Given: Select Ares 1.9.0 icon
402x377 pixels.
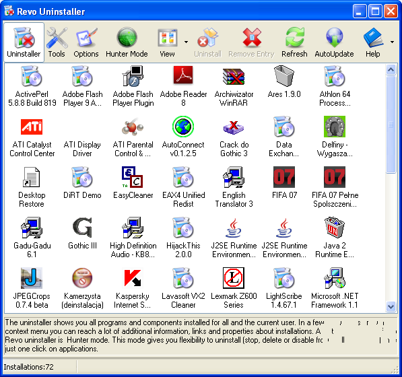Looking at the screenshot, I should [283, 75].
